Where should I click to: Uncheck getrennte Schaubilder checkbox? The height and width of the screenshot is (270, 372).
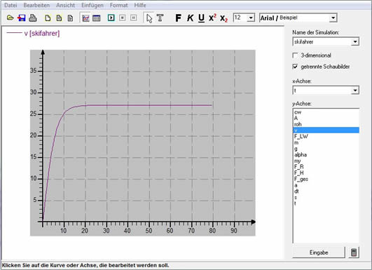tap(295, 67)
